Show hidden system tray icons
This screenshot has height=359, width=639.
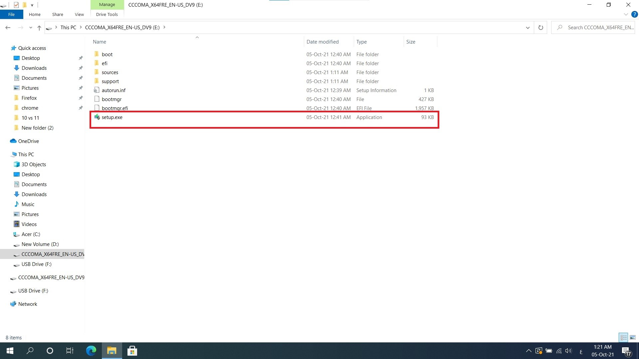point(529,351)
